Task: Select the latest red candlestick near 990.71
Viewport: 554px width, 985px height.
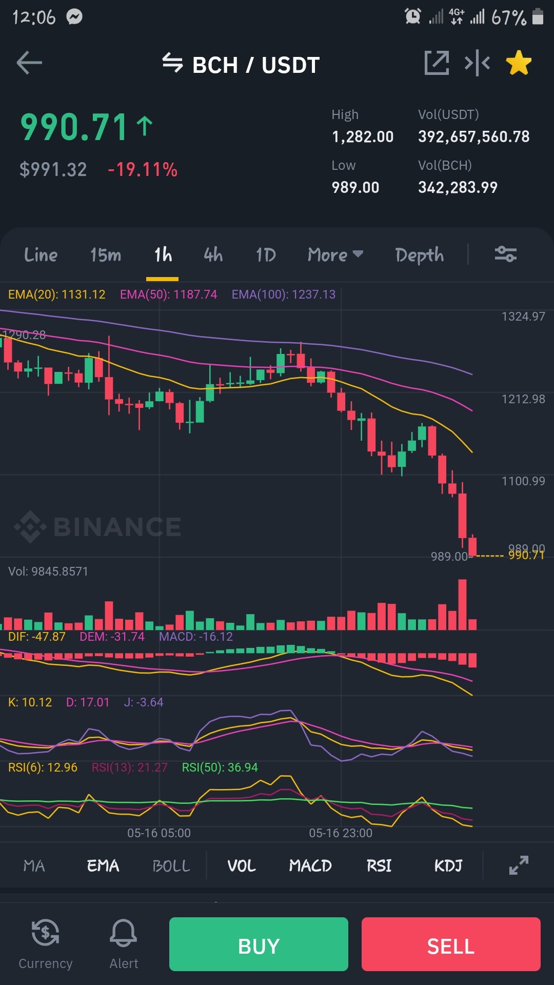Action: [472, 546]
